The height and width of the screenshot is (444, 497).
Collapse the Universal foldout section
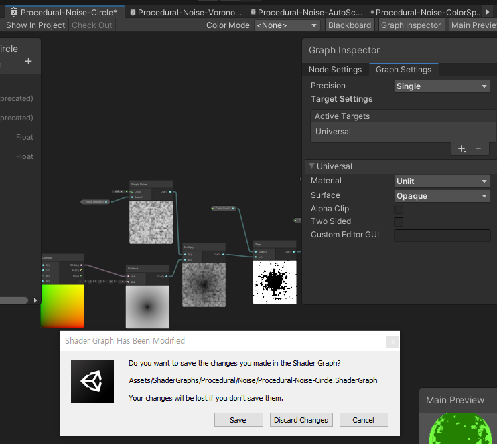point(312,166)
